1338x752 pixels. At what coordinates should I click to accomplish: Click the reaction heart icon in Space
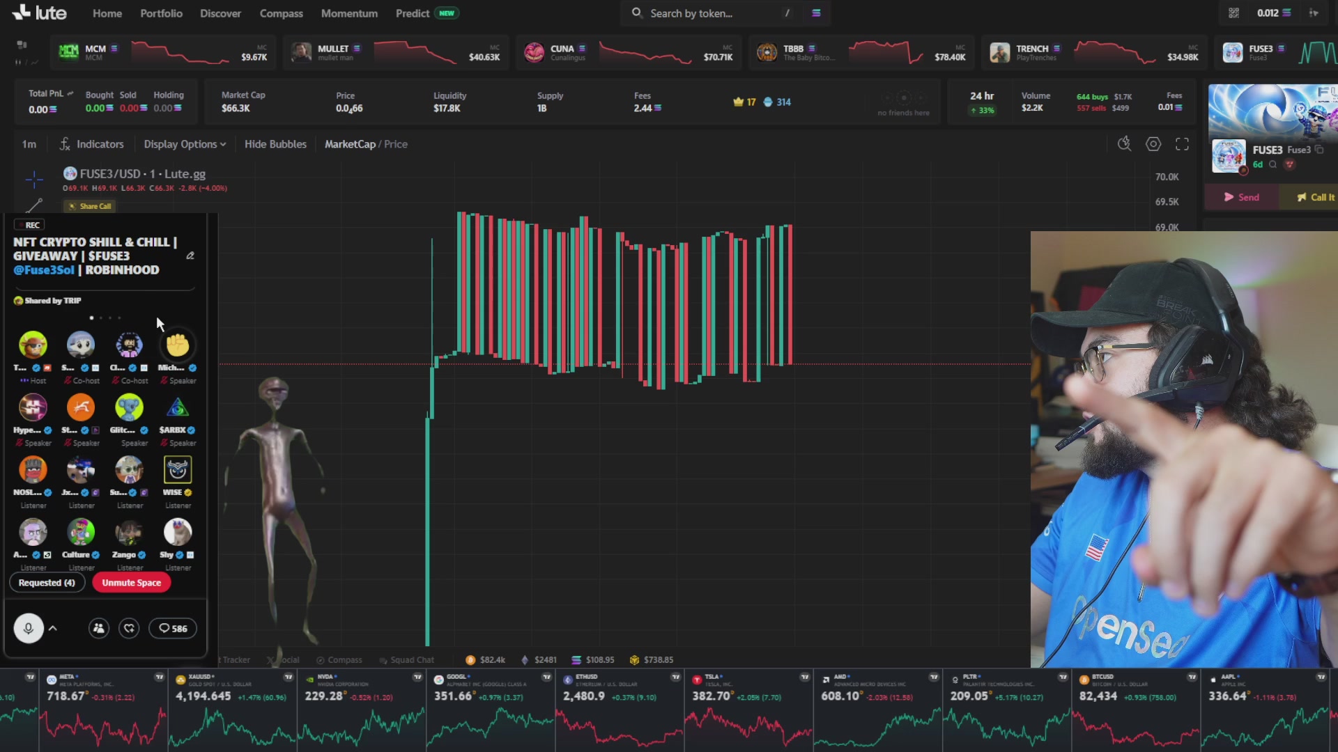tap(129, 628)
